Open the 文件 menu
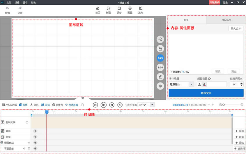Image resolution: width=246 pixels, height=154 pixels. [x=9, y=2]
